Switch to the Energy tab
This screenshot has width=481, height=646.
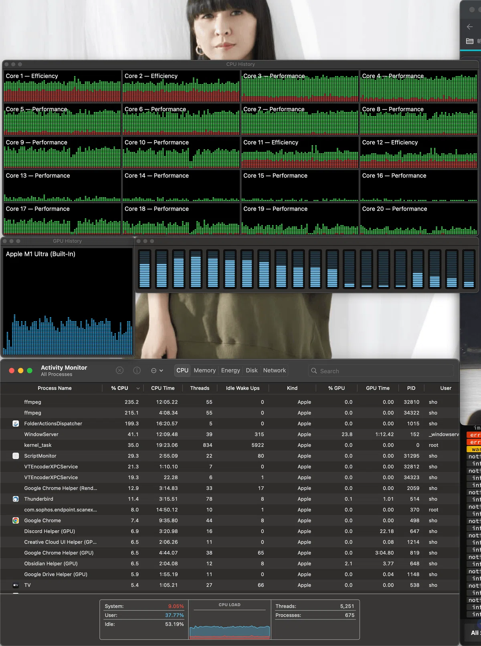[230, 370]
